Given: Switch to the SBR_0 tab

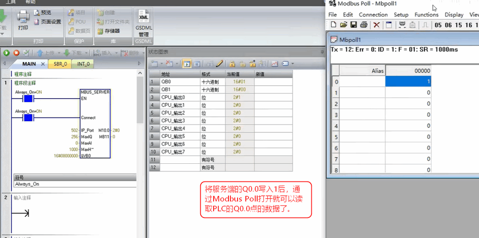Looking at the screenshot, I should point(60,64).
